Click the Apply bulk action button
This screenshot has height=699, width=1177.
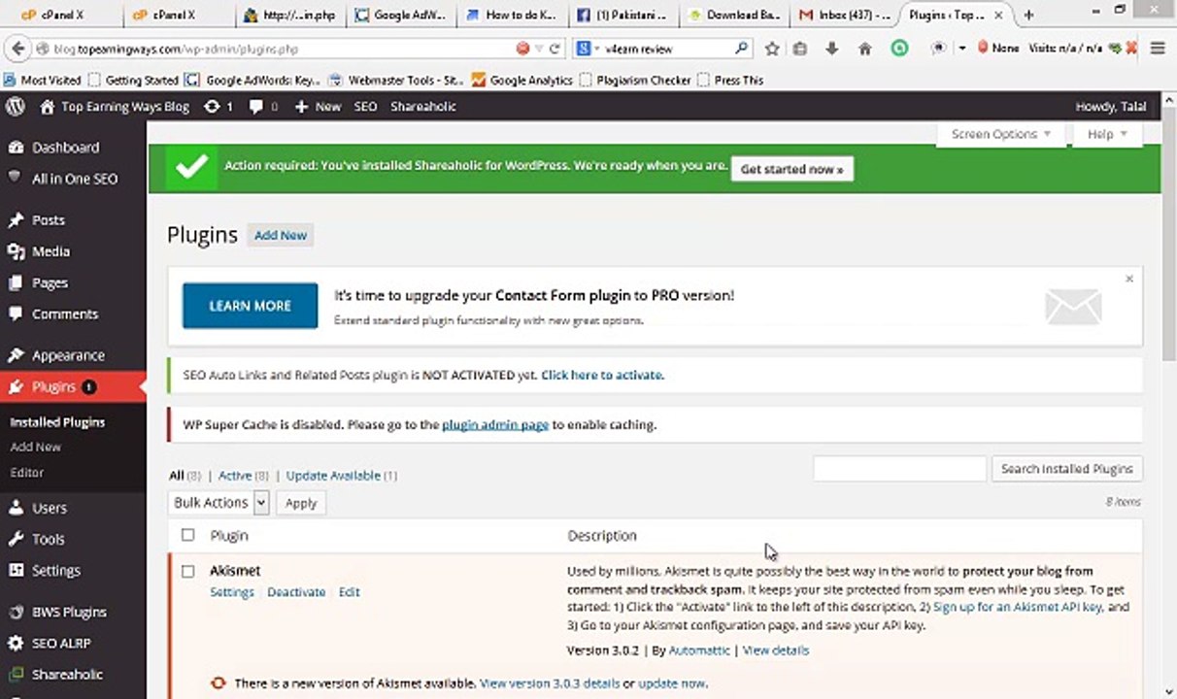pyautogui.click(x=301, y=503)
